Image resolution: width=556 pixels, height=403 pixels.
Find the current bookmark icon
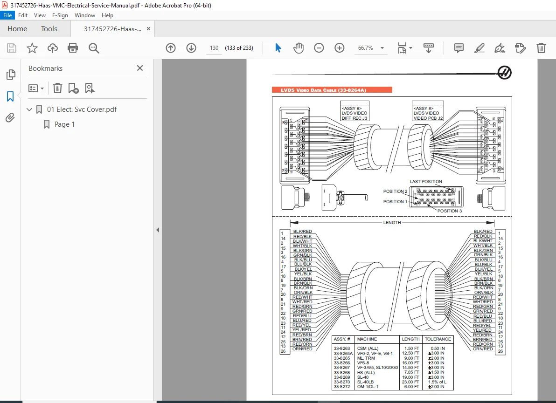point(90,88)
